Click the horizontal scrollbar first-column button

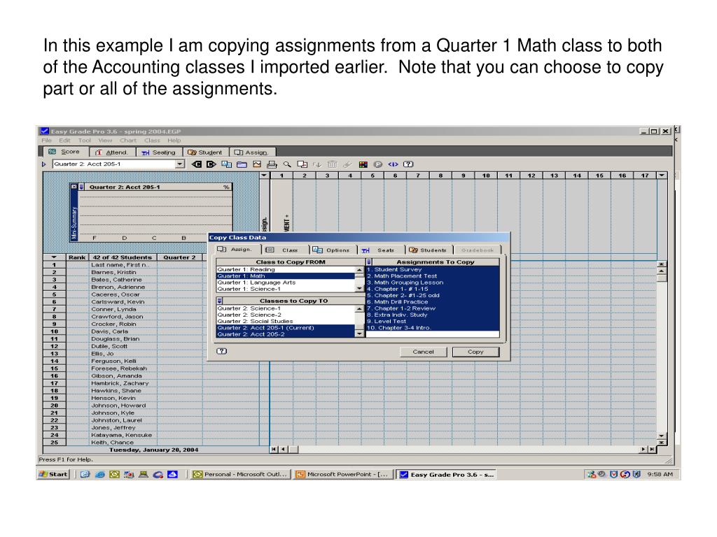pos(274,450)
